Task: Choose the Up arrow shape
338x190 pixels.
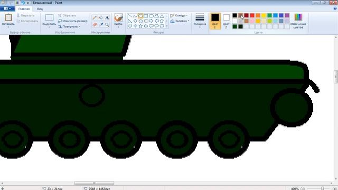Action: click(162, 21)
